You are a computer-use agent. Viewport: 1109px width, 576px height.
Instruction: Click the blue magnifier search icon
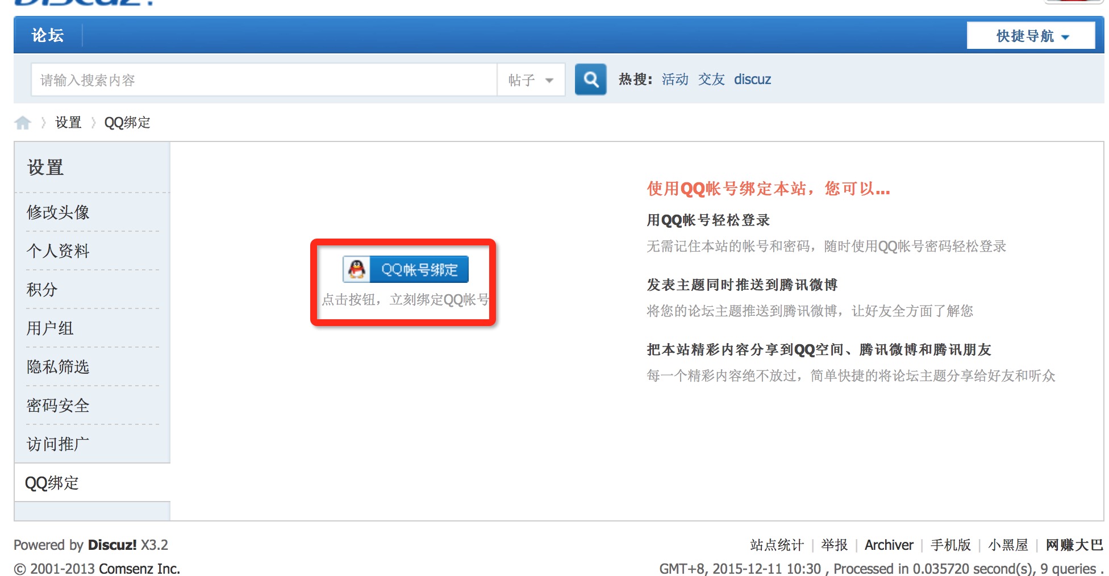click(590, 79)
